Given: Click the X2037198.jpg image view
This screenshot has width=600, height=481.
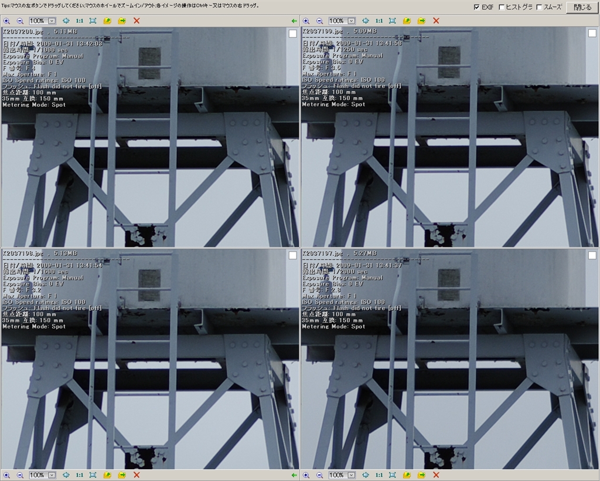Looking at the screenshot, I should (x=150, y=359).
